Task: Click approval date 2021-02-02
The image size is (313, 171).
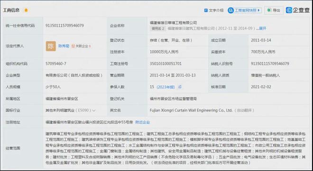Action: (261, 87)
